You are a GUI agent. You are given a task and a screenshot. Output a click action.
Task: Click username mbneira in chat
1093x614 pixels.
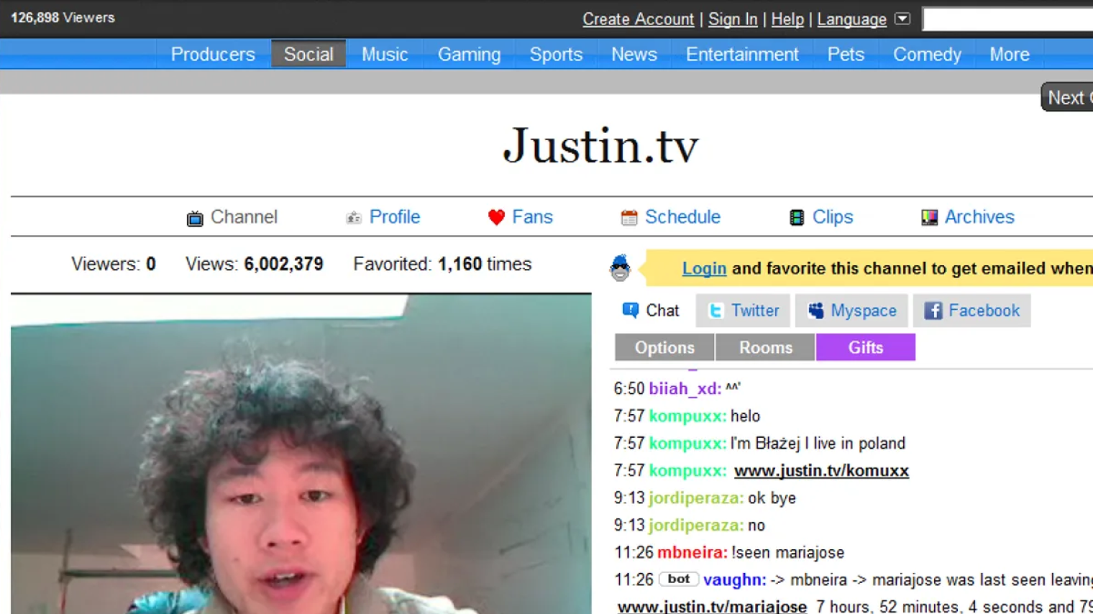[x=692, y=553]
